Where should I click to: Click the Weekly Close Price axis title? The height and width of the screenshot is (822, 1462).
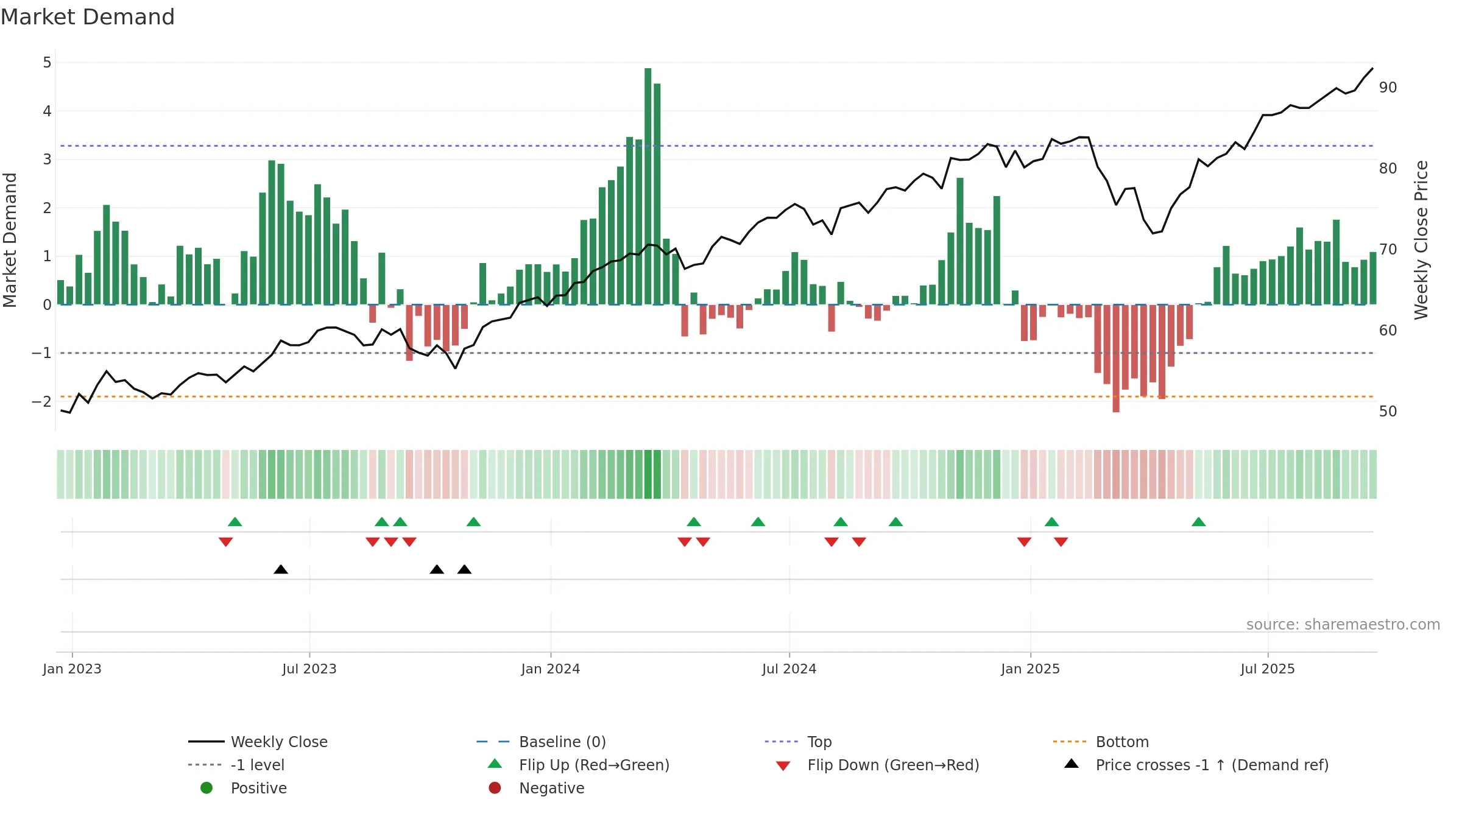(x=1421, y=240)
